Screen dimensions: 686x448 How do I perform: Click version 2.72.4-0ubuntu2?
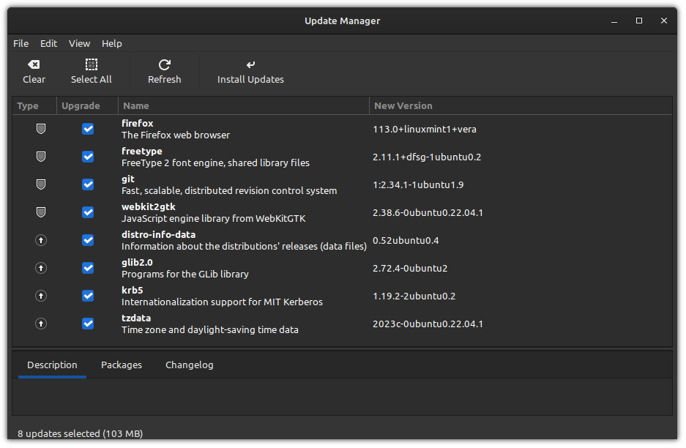click(x=410, y=268)
